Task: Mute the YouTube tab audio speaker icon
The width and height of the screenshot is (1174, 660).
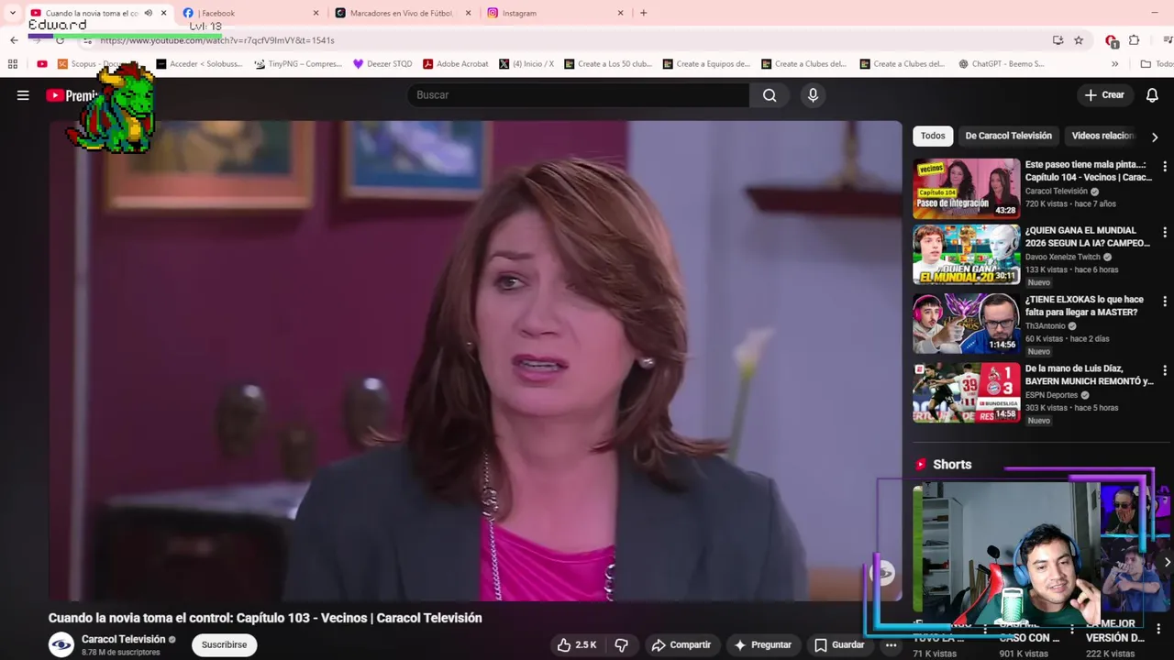Action: click(148, 13)
